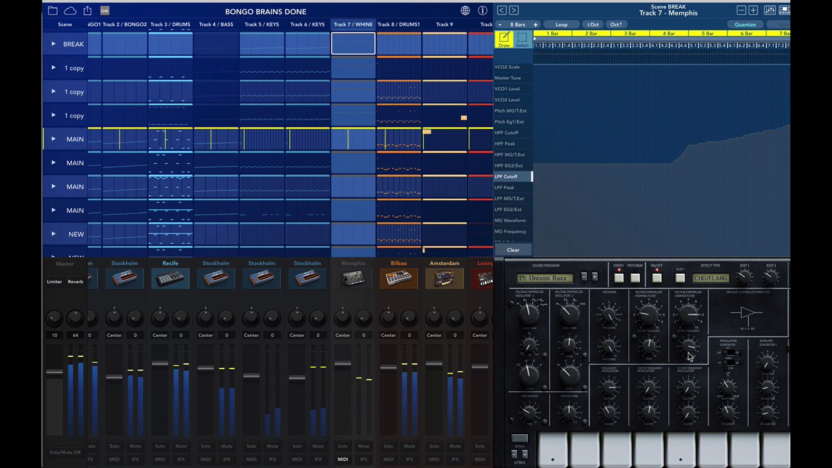Screen dimensions: 832x468
Task: Open the CHO/FLANG effect type display
Action: click(x=710, y=278)
